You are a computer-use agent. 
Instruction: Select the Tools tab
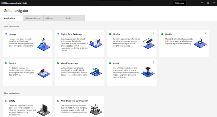(74, 18)
